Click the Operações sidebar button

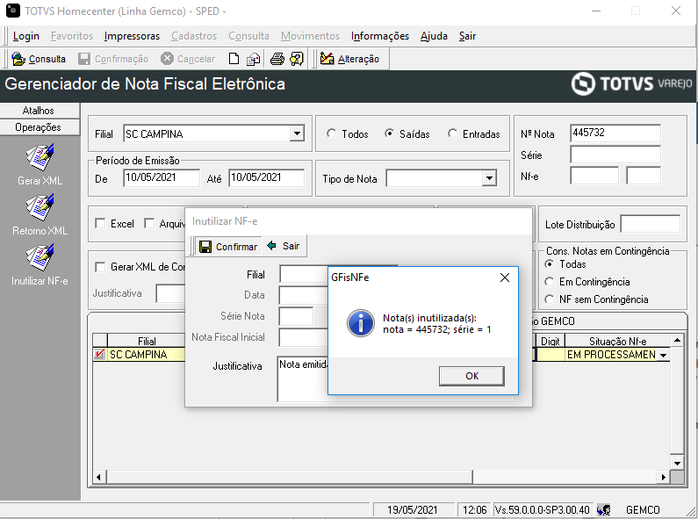pyautogui.click(x=40, y=127)
